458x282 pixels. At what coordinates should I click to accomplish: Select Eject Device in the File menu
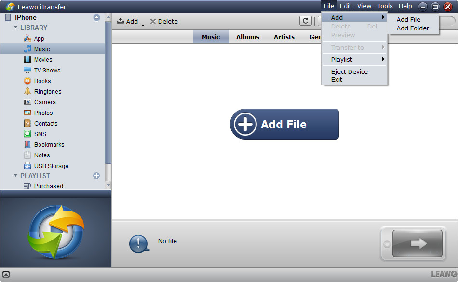pos(349,71)
